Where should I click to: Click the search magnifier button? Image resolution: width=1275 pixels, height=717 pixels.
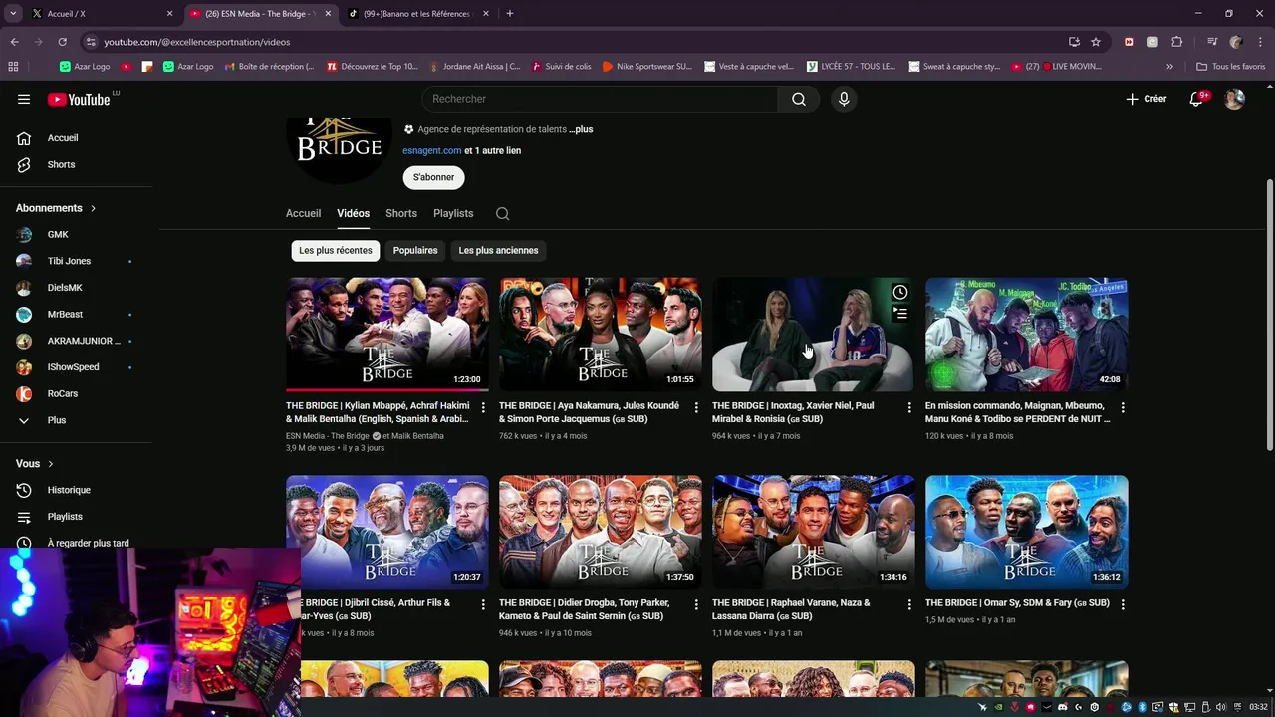pyautogui.click(x=799, y=99)
